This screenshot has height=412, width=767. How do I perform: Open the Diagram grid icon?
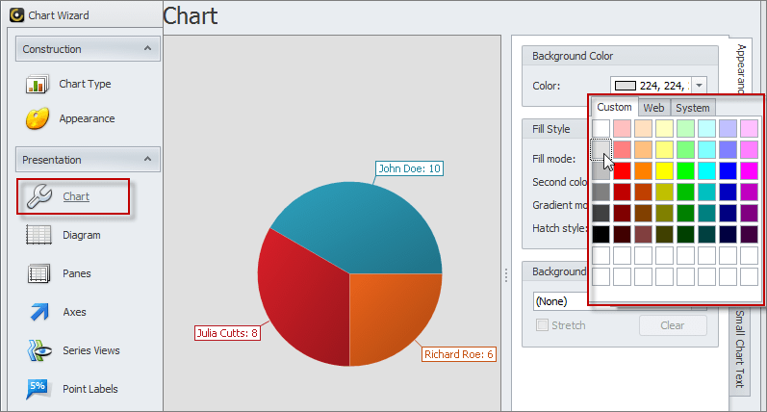pos(38,235)
